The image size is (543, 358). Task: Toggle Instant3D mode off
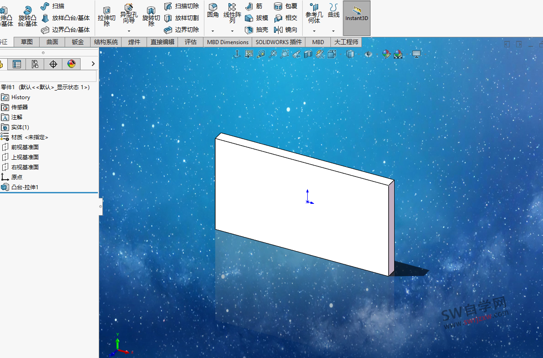point(356,18)
